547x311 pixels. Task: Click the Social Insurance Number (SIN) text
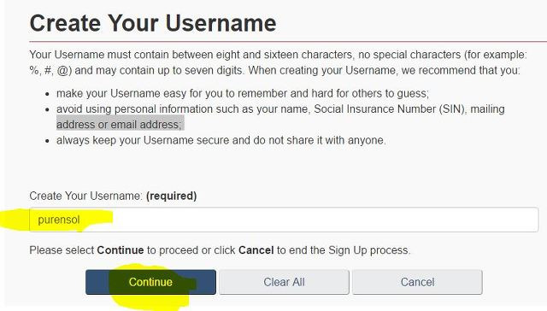click(x=390, y=109)
